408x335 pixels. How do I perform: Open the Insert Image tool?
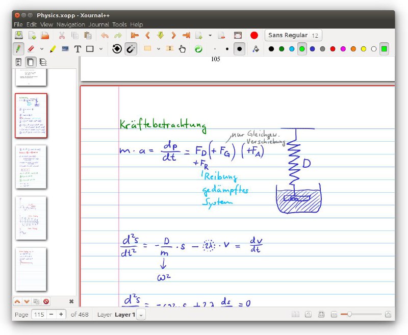[65, 48]
